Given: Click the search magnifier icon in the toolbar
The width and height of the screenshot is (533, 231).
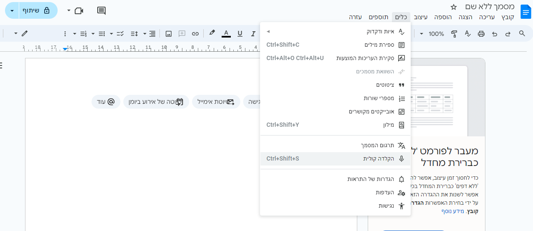Looking at the screenshot, I should pyautogui.click(x=522, y=34).
